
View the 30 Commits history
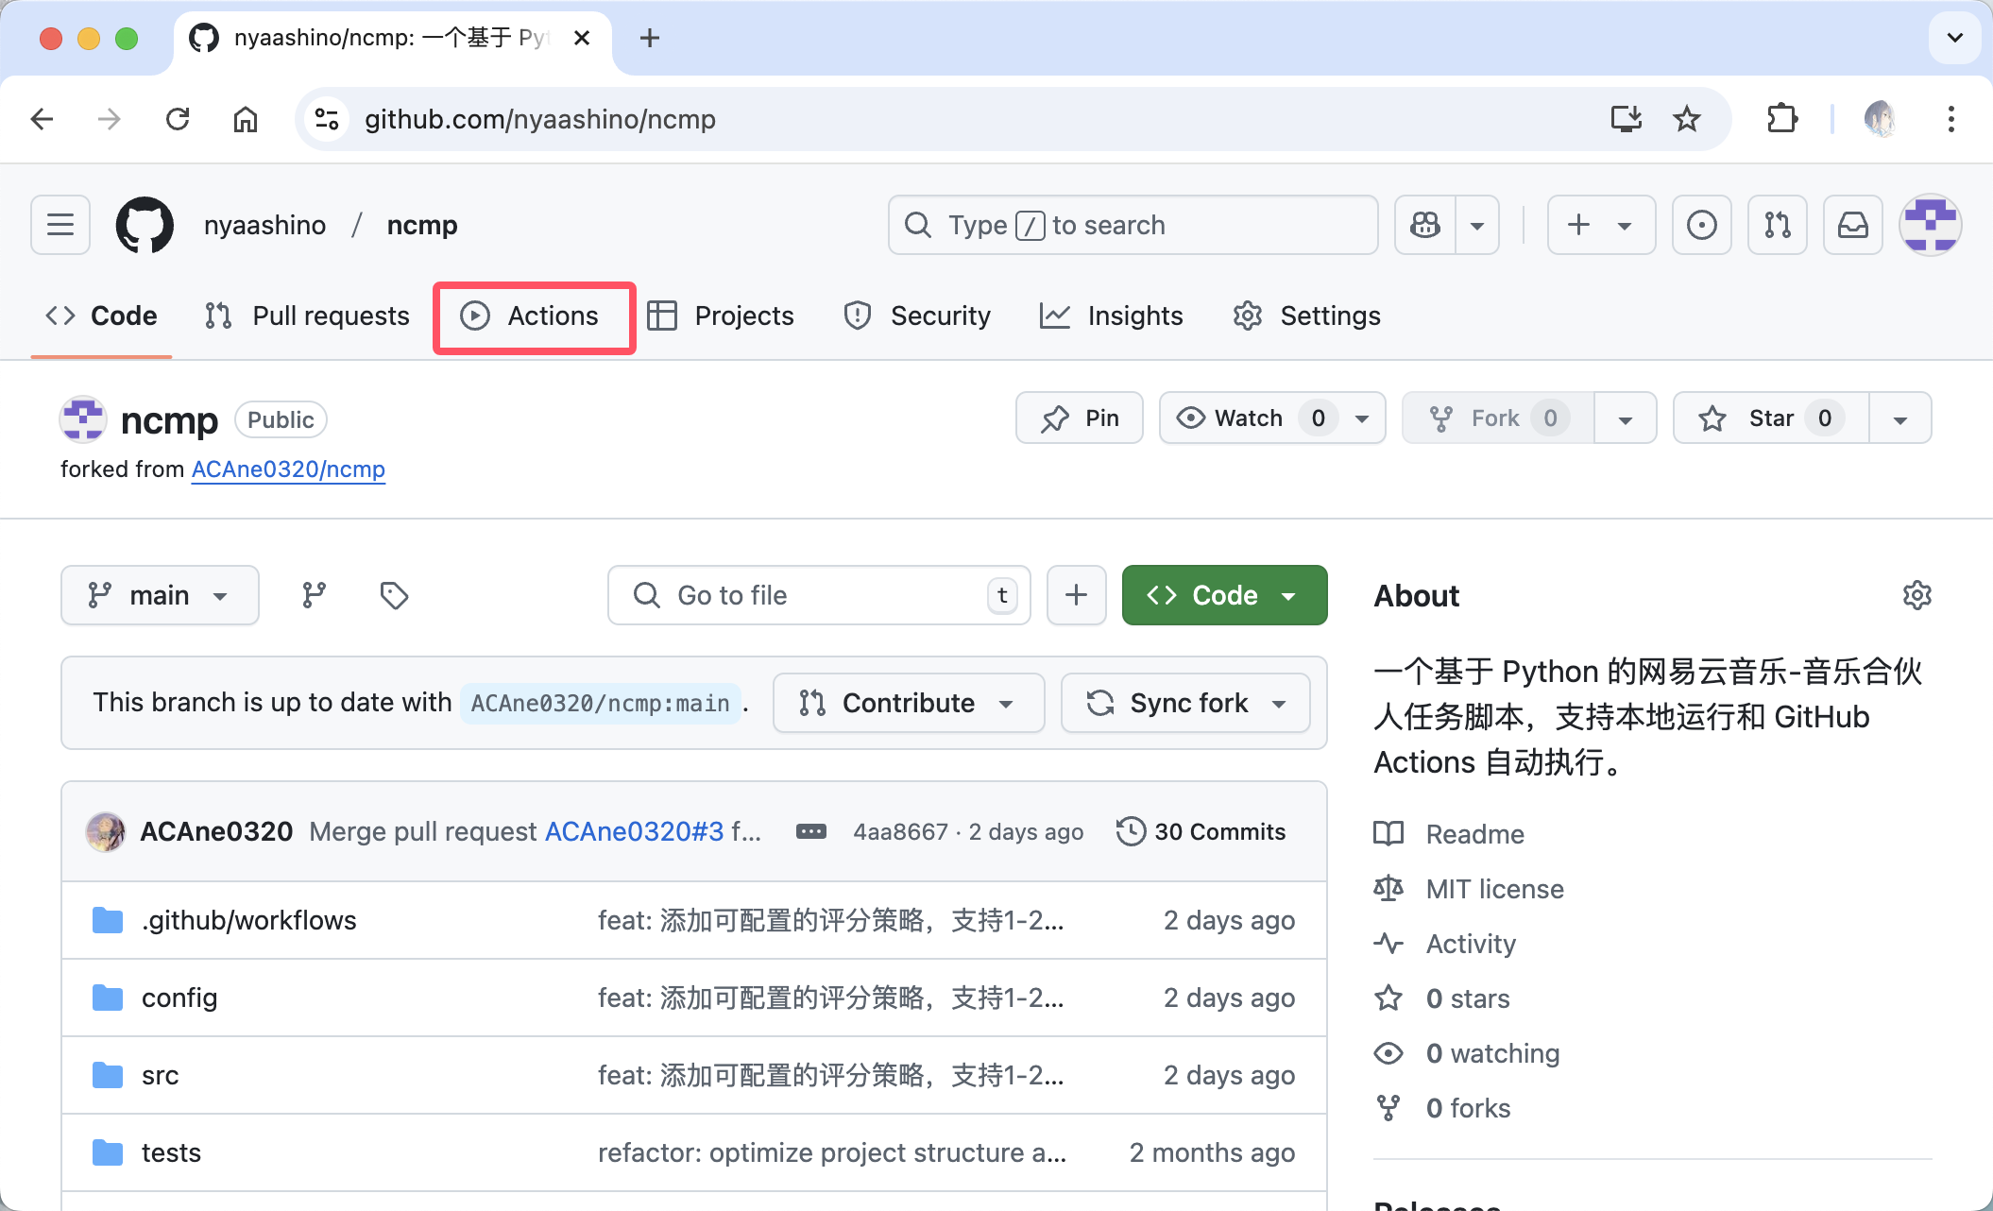[1201, 831]
